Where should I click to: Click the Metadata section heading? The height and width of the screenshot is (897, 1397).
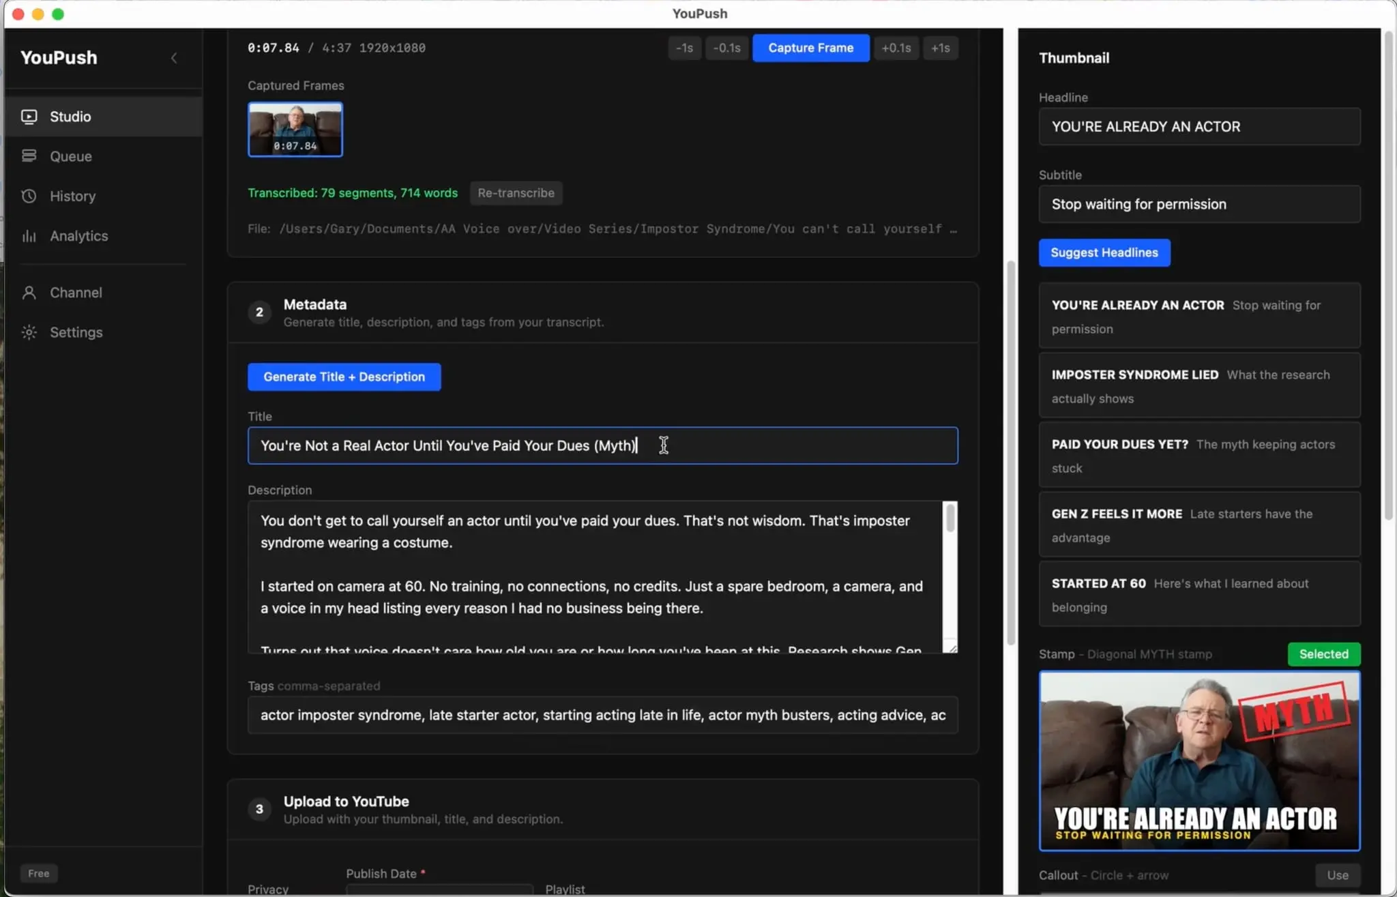pos(315,304)
